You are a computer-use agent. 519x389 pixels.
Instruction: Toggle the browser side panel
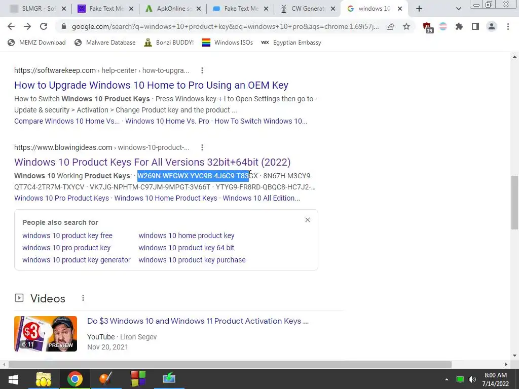[475, 26]
